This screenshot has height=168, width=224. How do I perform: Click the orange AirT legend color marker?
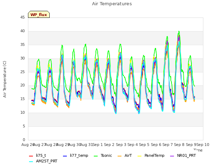(119, 156)
